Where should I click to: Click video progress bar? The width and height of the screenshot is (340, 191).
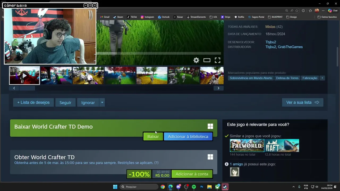click(159, 53)
